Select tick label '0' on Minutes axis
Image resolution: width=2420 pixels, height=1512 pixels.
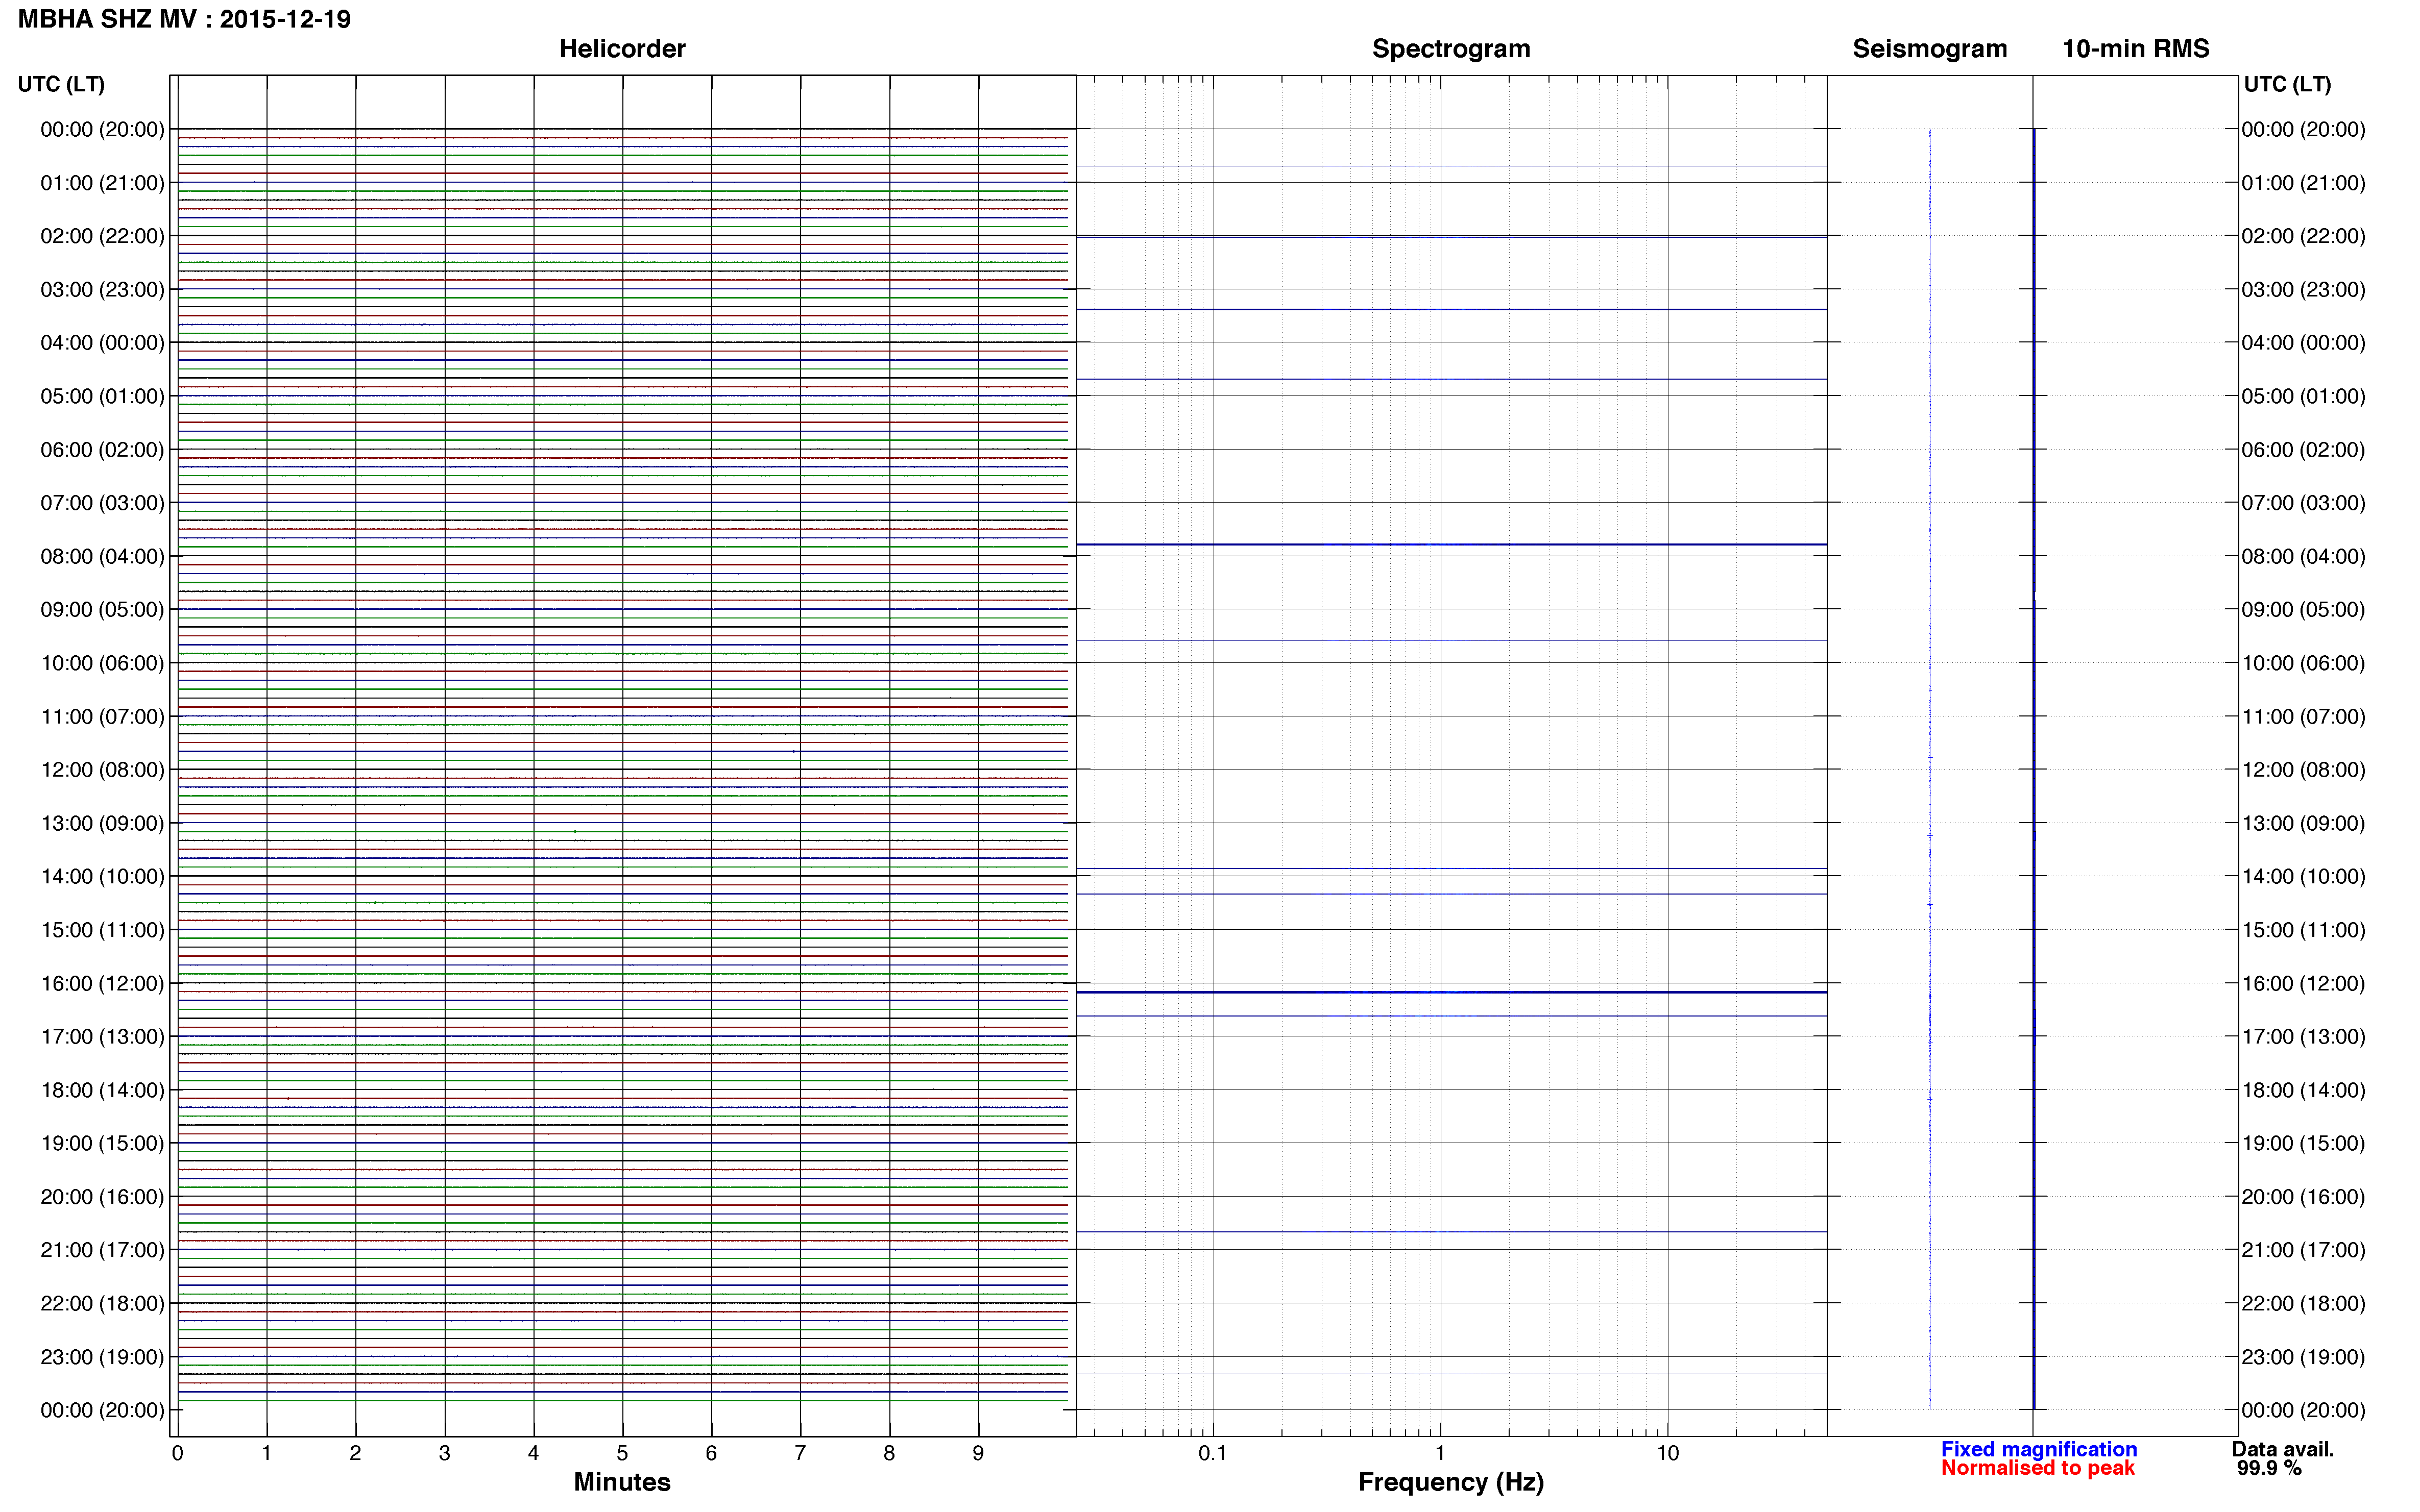point(177,1453)
